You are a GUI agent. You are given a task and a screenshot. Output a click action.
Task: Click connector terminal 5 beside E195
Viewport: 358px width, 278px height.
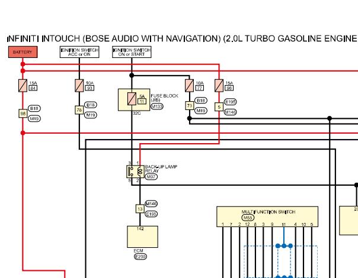click(219, 107)
